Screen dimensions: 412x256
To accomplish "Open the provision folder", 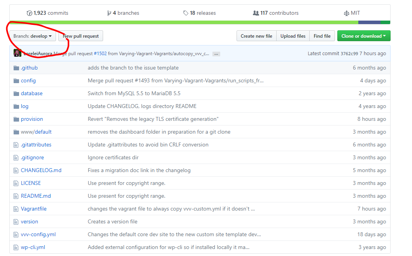I will click(x=32, y=119).
